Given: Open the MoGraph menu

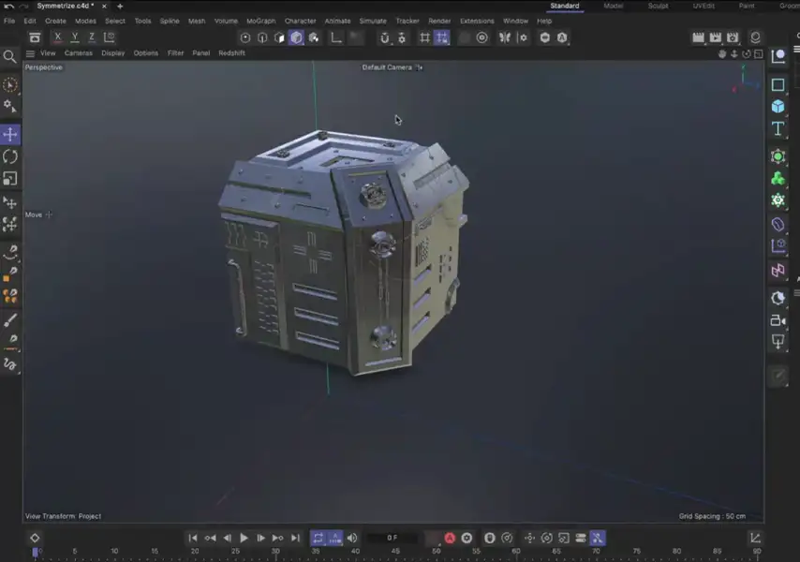Looking at the screenshot, I should pyautogui.click(x=260, y=21).
